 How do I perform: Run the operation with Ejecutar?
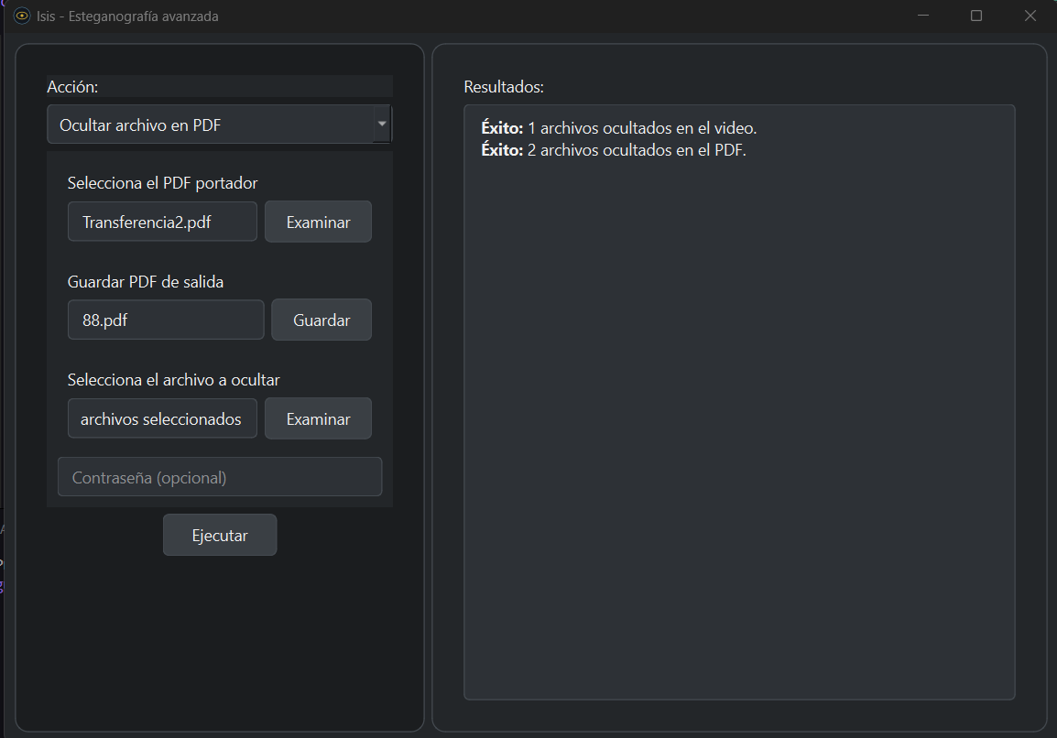tap(220, 536)
